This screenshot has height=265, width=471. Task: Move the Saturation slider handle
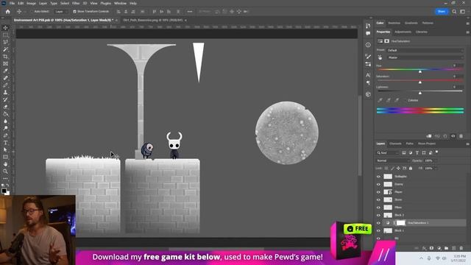(420, 82)
